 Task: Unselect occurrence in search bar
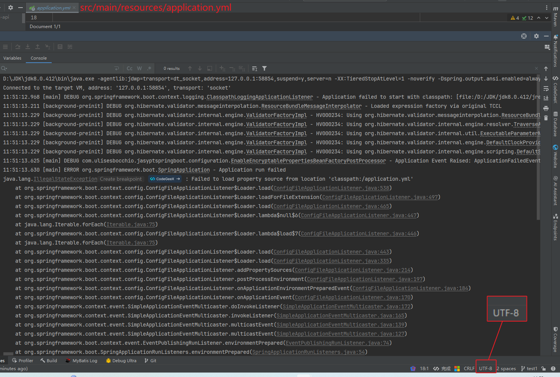tap(232, 68)
